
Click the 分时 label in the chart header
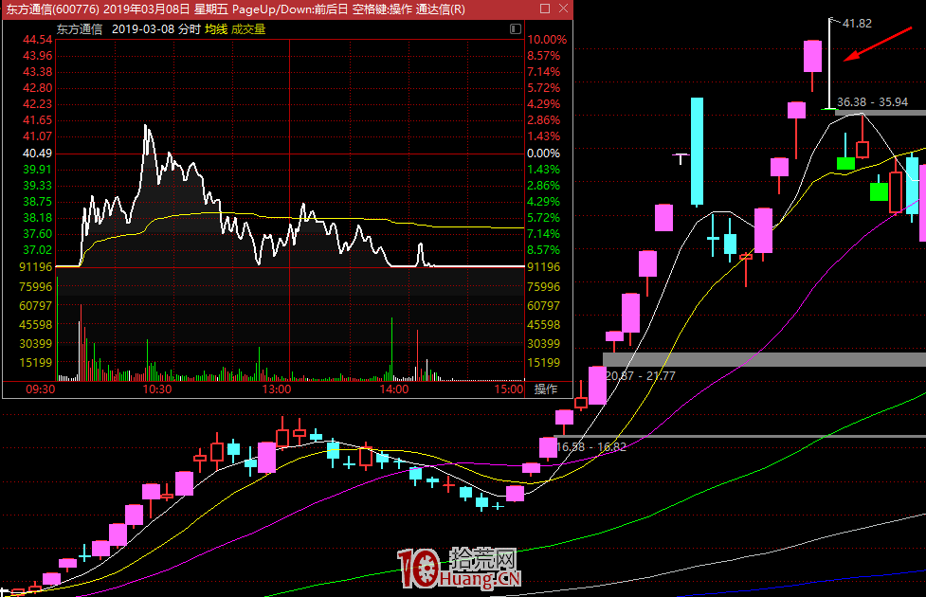click(x=189, y=29)
